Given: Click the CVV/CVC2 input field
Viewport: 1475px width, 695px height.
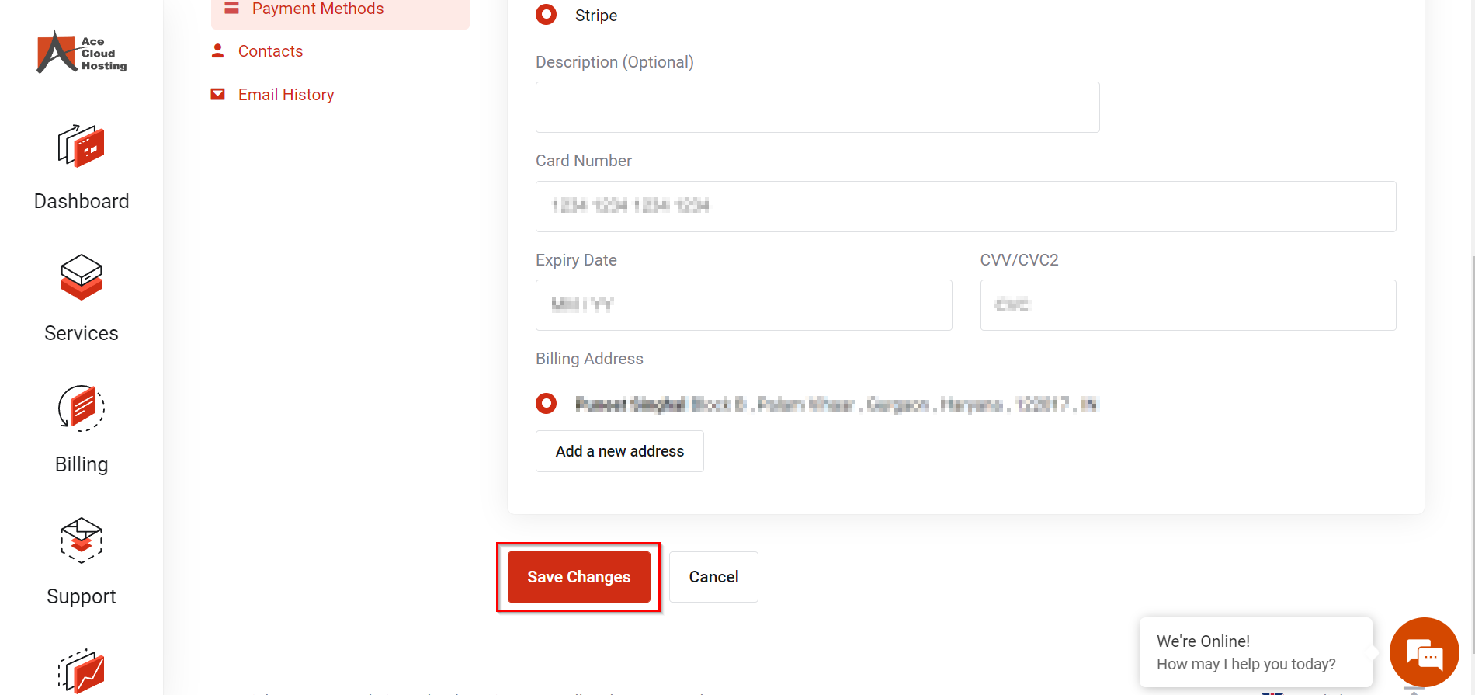Looking at the screenshot, I should [1187, 305].
